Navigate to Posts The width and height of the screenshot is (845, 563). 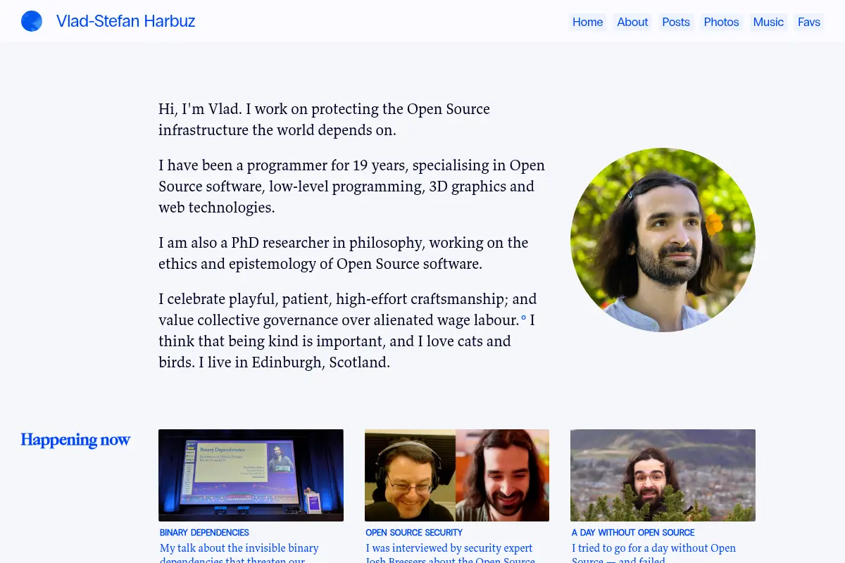[x=676, y=22]
